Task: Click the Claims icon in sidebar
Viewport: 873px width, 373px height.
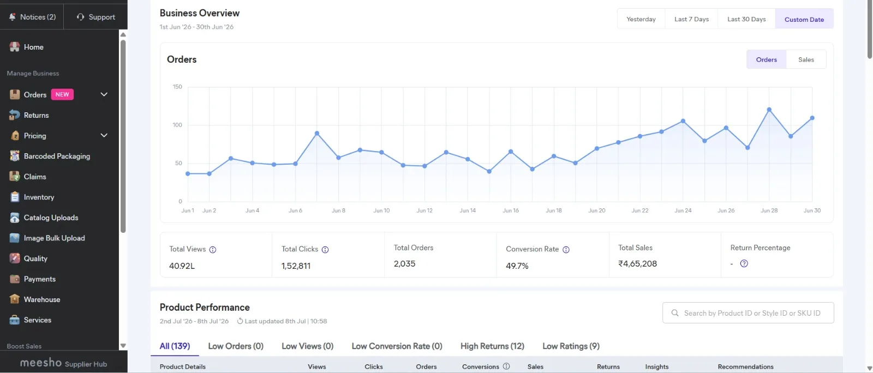Action: pos(15,177)
